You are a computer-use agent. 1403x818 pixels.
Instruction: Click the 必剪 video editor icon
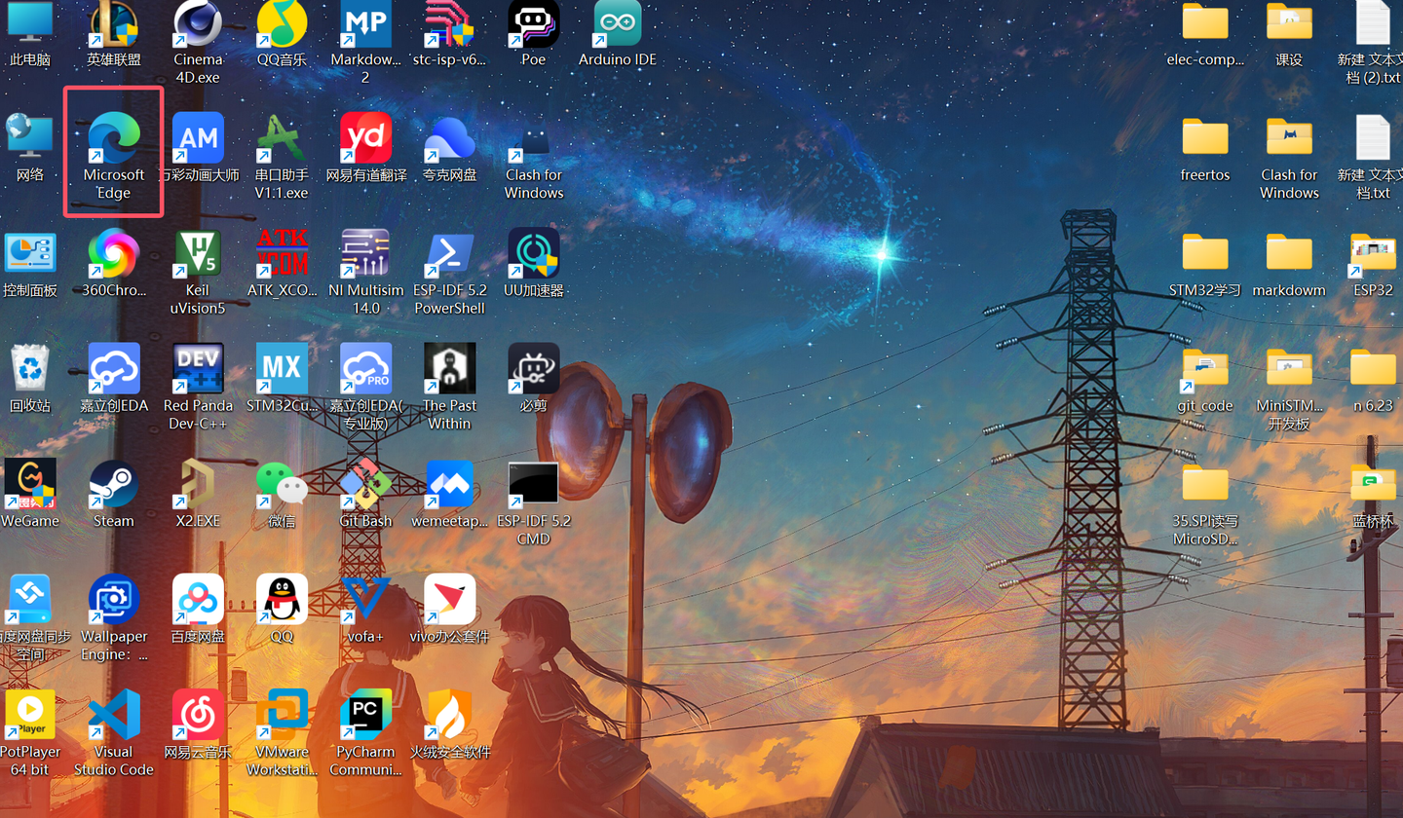coord(533,368)
